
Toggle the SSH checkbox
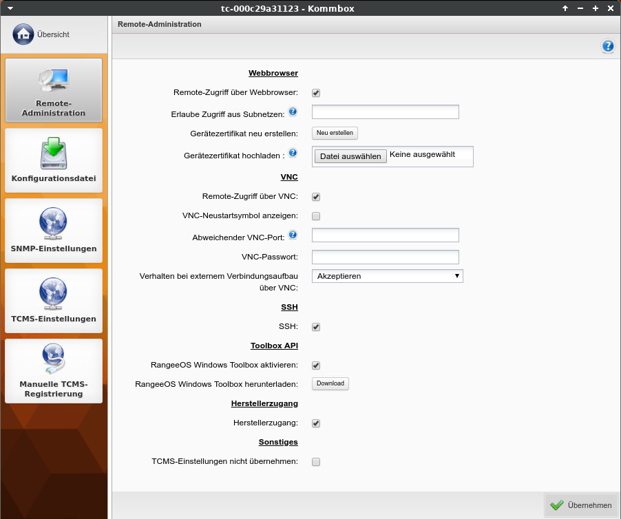tap(316, 327)
